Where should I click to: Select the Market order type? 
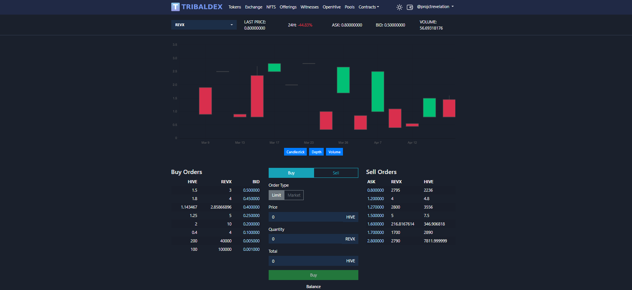294,195
